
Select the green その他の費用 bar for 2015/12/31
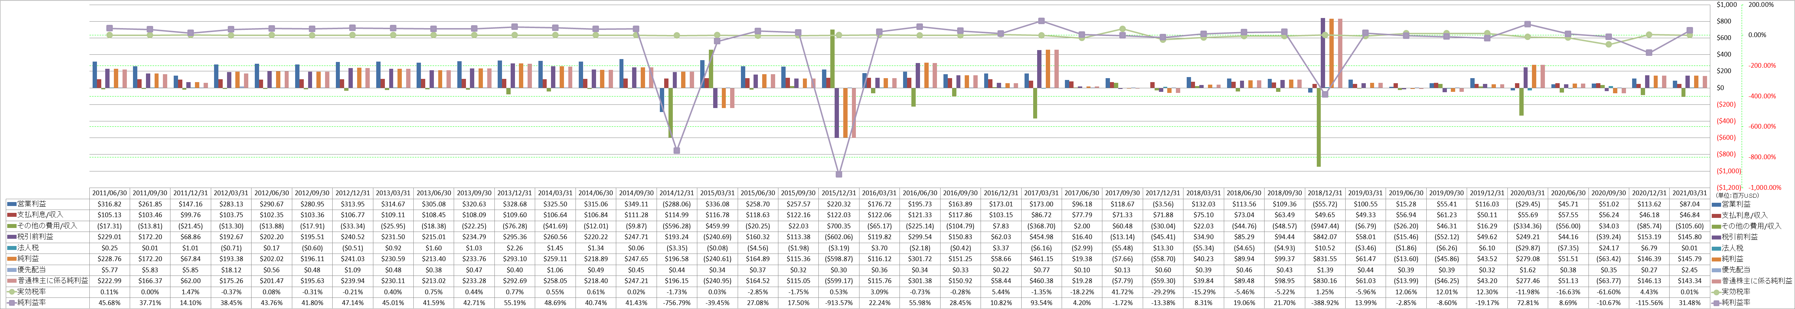click(x=833, y=58)
